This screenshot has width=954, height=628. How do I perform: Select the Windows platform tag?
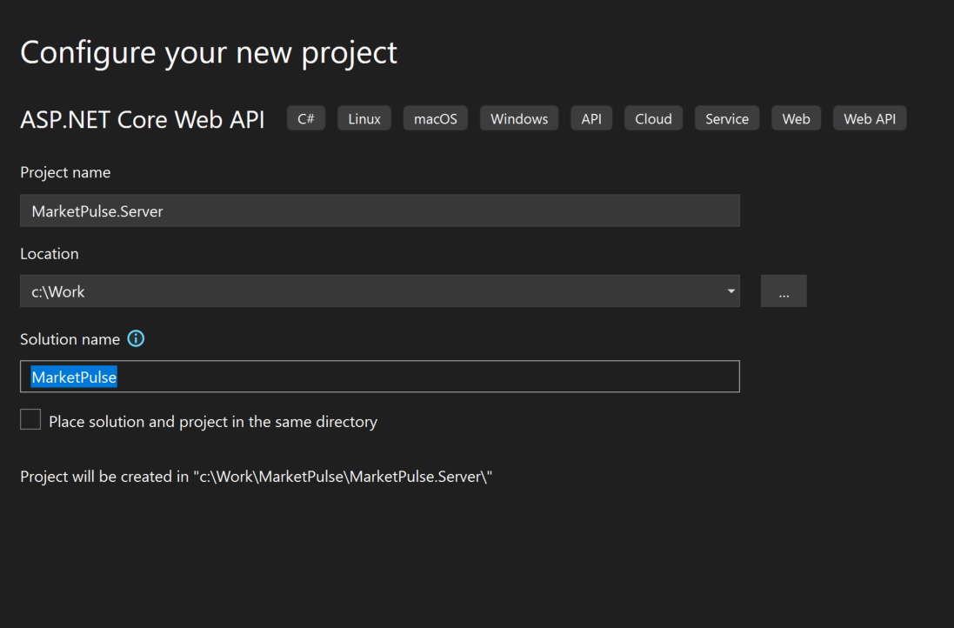tap(518, 117)
